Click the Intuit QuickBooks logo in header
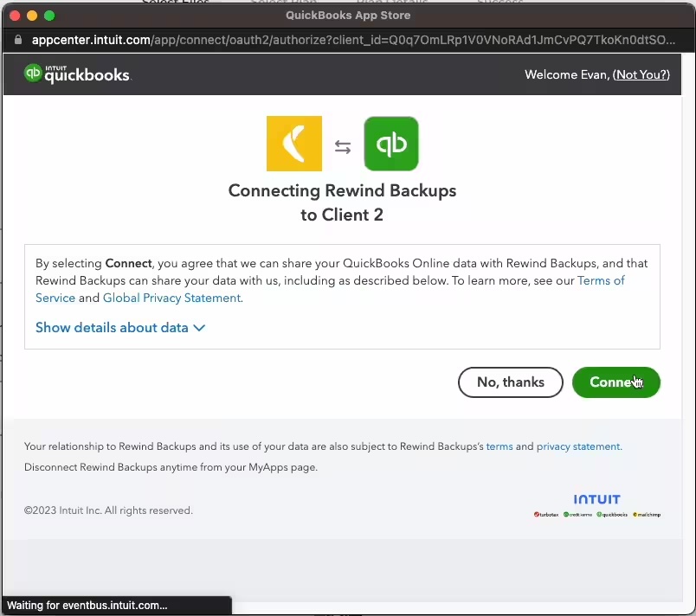Screen dimensions: 696x616 [77, 74]
